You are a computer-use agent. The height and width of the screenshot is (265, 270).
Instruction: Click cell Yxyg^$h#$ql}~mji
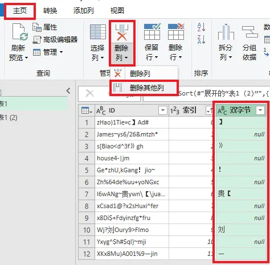[132, 242]
